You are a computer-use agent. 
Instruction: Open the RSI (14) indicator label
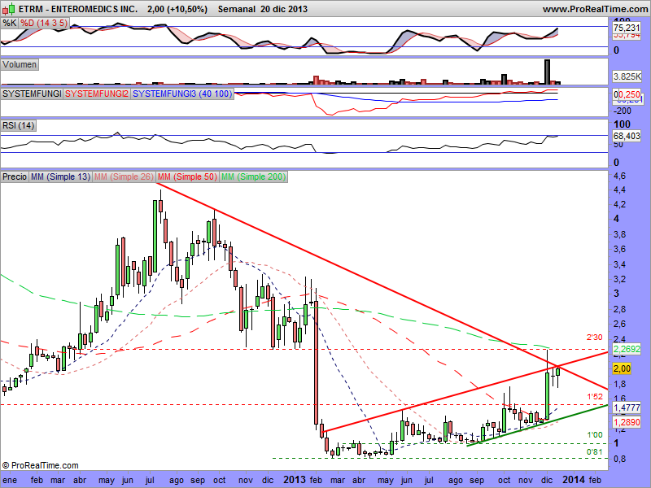tap(18, 125)
